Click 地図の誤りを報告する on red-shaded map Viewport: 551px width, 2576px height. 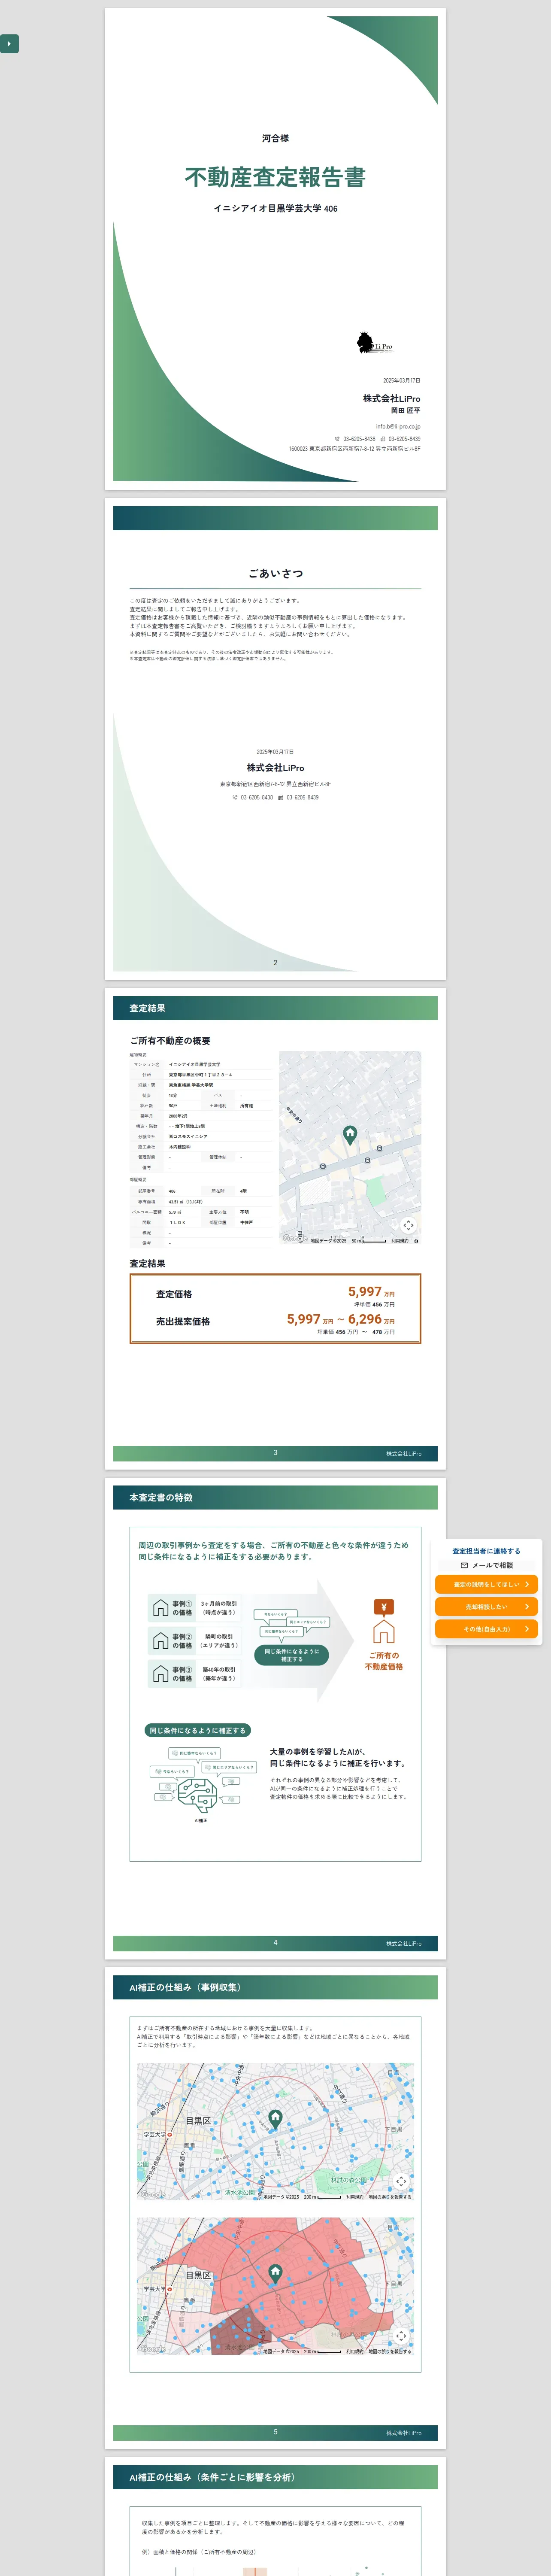coord(390,2352)
